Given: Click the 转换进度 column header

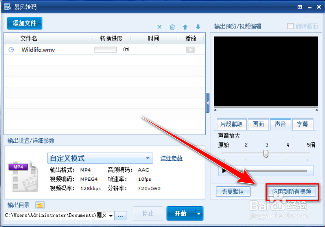Looking at the screenshot, I should click(x=111, y=38).
